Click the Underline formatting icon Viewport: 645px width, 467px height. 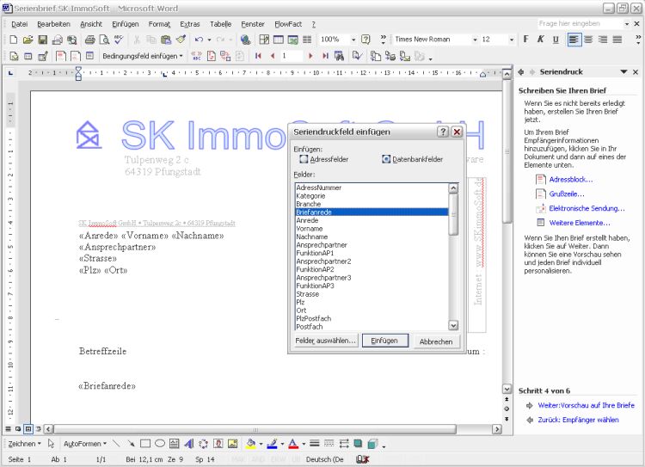[x=555, y=40]
